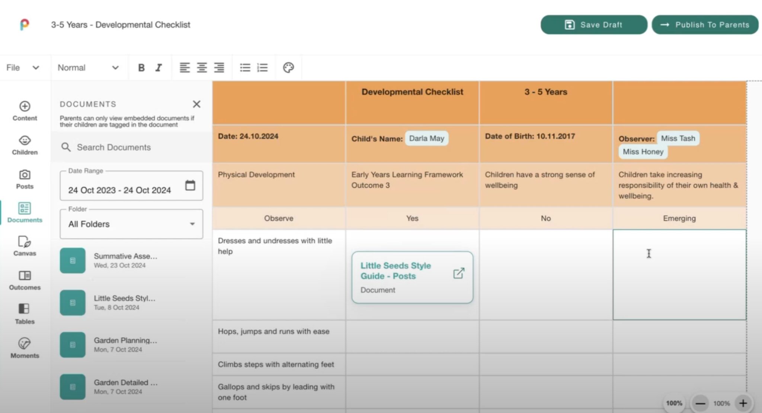Screen dimensions: 762x413
Task: Select the Tables sidebar icon
Action: point(24,313)
